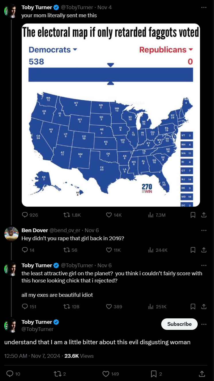This screenshot has height=381, width=214.
Task: Open more options next to Subscribe button
Action: coord(204,324)
